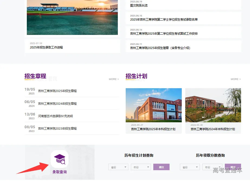Open the 省份 dropdown under 历年录取分数查询

coord(190,167)
